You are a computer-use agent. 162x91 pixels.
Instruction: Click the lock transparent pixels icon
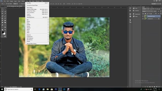[145, 14]
